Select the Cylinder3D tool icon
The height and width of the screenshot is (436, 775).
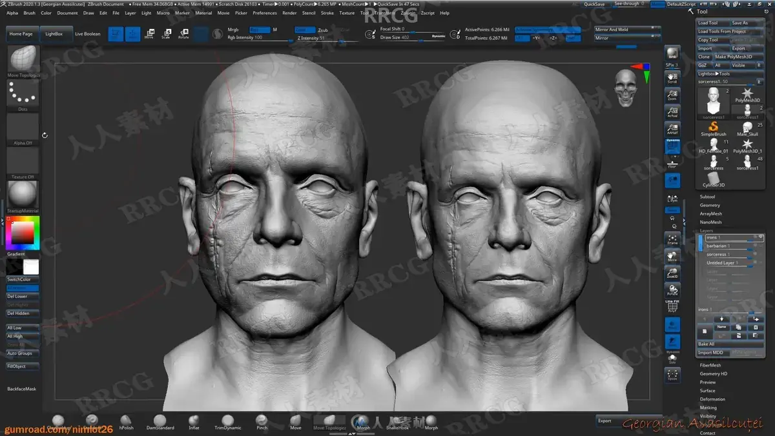(x=713, y=179)
